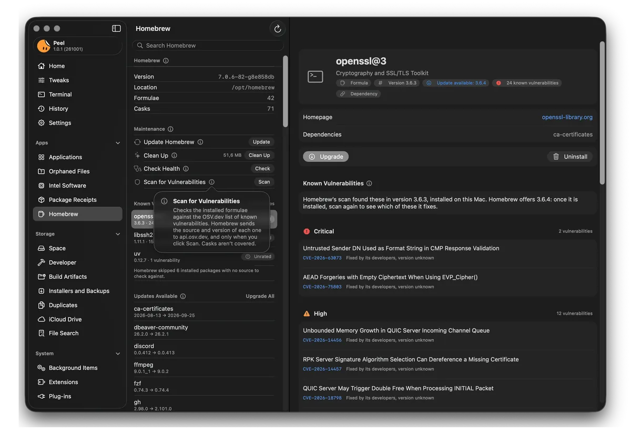Open Settings in the sidebar
The width and height of the screenshot is (631, 445).
(78, 123)
